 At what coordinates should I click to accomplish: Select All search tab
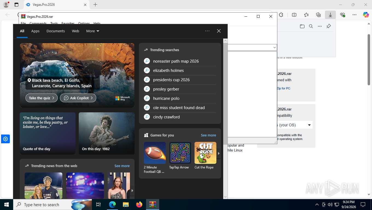pos(22,31)
